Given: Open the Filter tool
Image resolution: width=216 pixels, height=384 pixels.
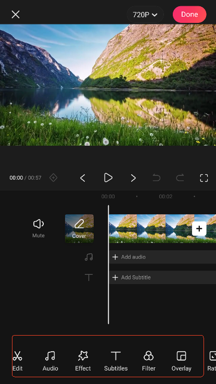Looking at the screenshot, I should pyautogui.click(x=148, y=361).
